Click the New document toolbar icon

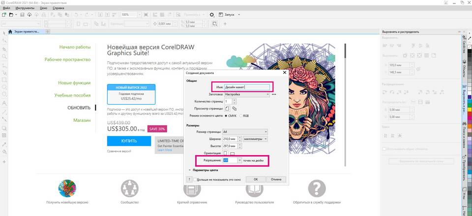[4, 14]
